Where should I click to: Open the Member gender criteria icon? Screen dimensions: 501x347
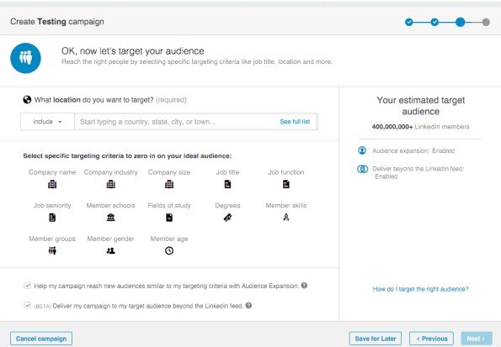click(110, 250)
